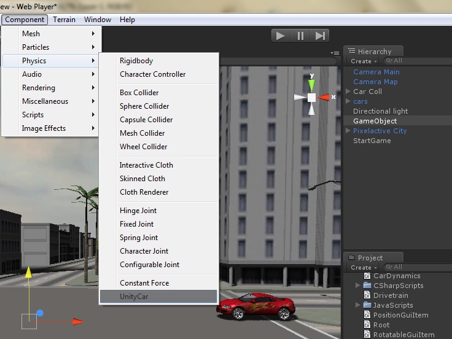Click the red X axis cone on scene gizmo

click(324, 97)
